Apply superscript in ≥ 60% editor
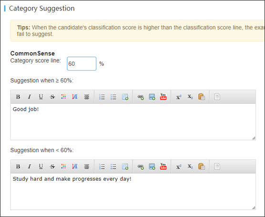The height and width of the screenshot is (217, 265). point(179,97)
